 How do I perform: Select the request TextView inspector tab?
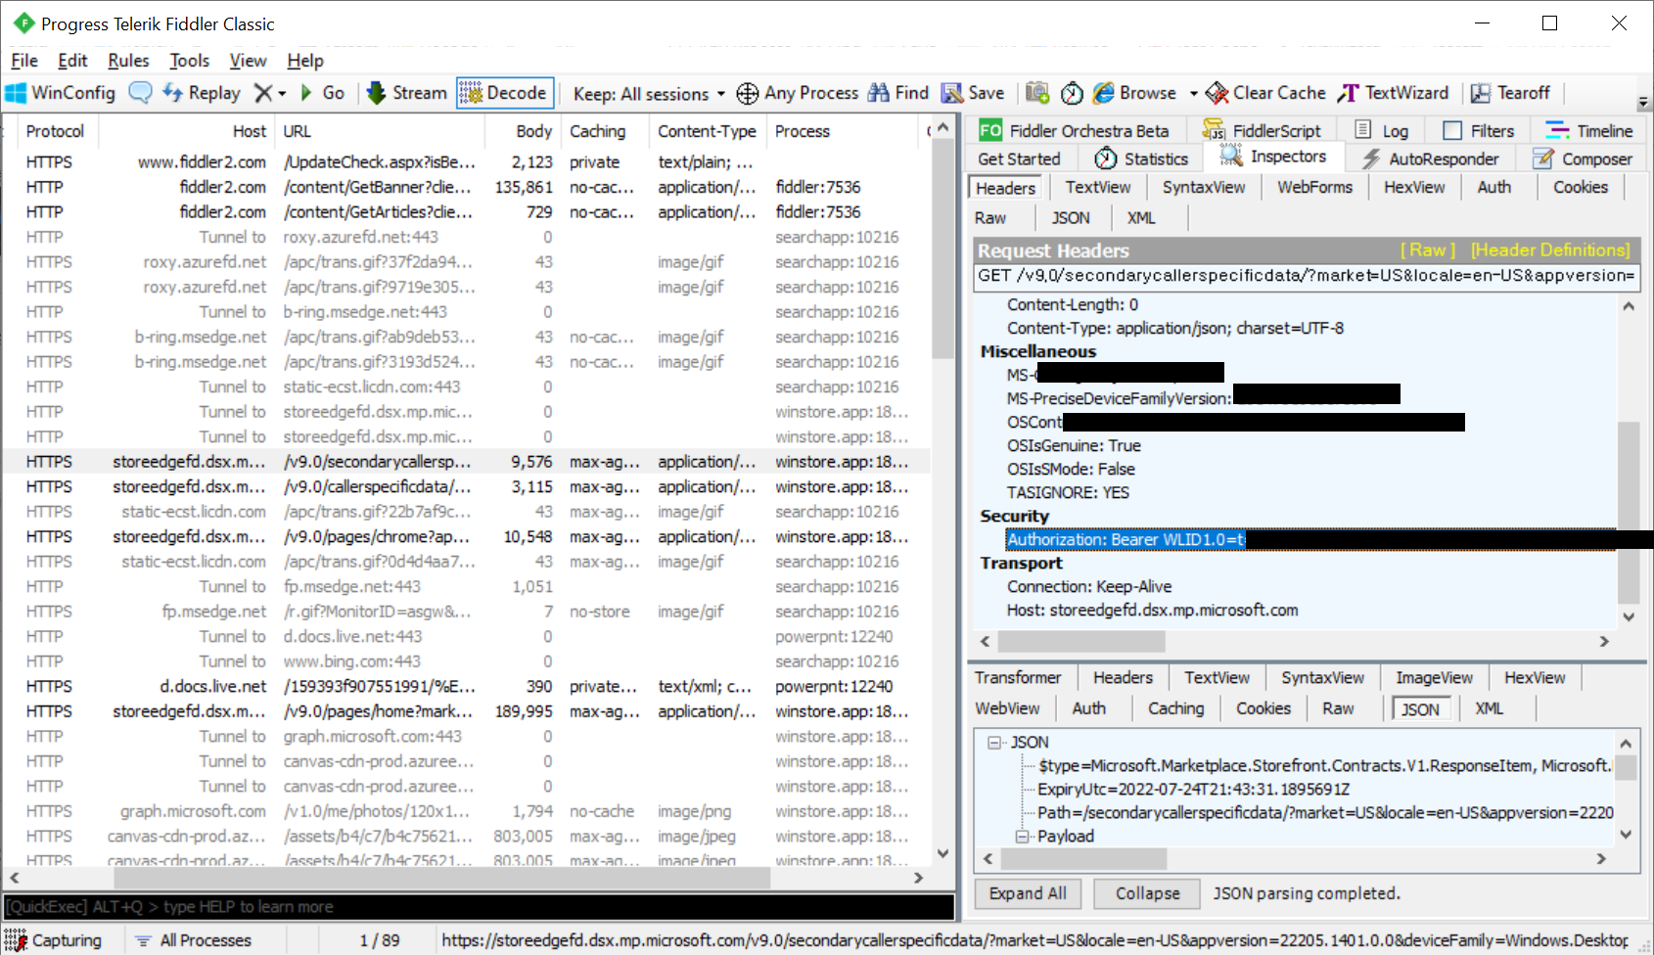tap(1098, 187)
